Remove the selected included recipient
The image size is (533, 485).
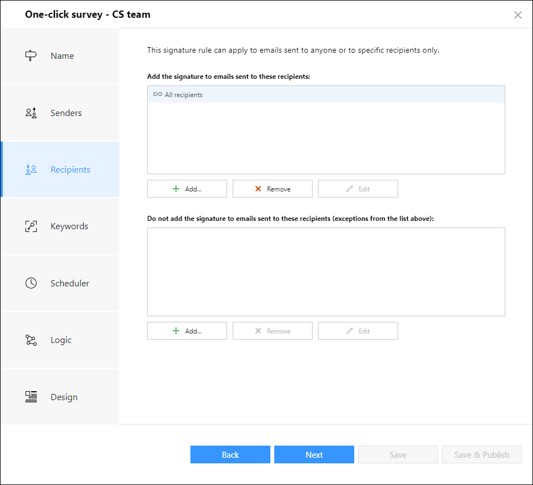click(x=272, y=189)
